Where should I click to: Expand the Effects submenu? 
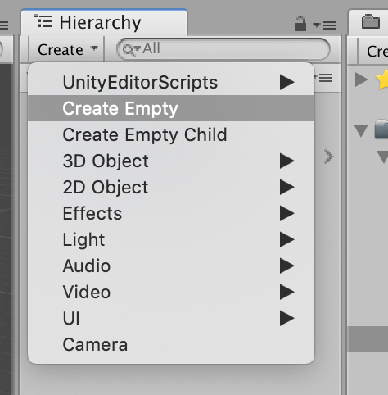[171, 213]
